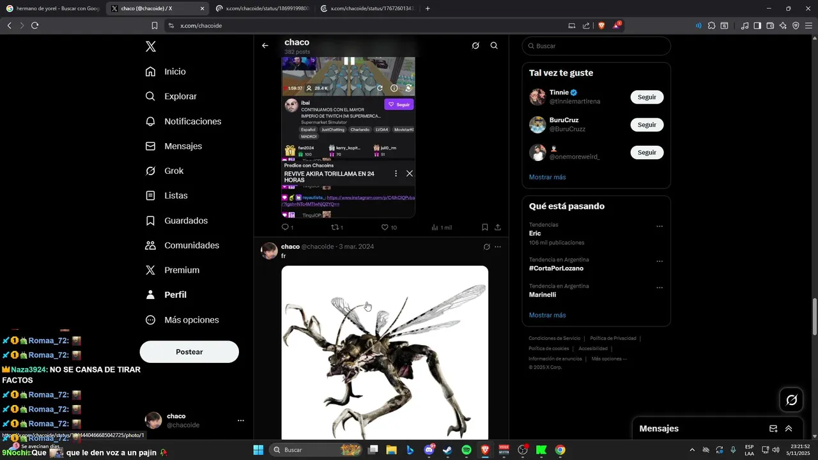Open account menu dots next to chaco
This screenshot has height=460, width=818.
[x=241, y=420]
